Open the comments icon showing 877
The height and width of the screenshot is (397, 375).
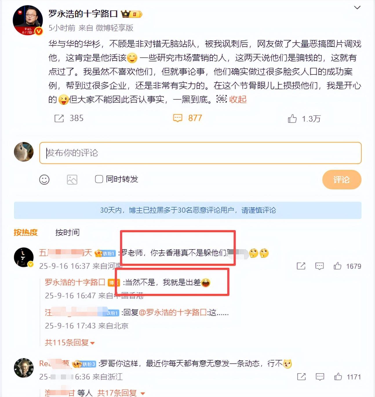coord(178,118)
